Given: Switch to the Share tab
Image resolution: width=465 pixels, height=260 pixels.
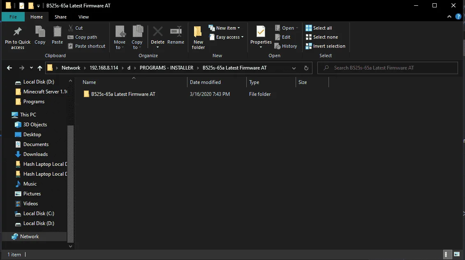Looking at the screenshot, I should tap(60, 17).
